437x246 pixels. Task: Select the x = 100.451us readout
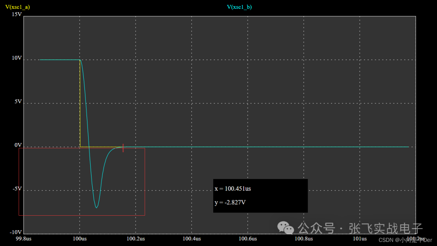233,189
